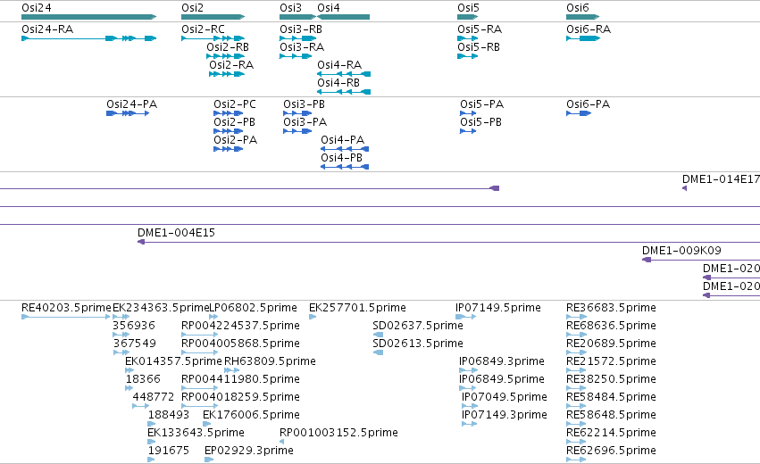Click transcript Osi2-RA

pos(227,74)
